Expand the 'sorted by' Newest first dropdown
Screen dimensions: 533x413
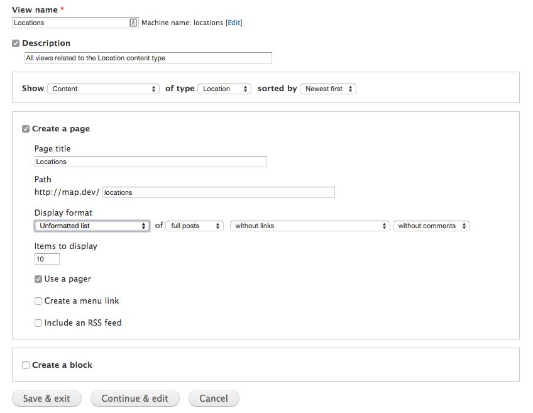click(x=328, y=89)
